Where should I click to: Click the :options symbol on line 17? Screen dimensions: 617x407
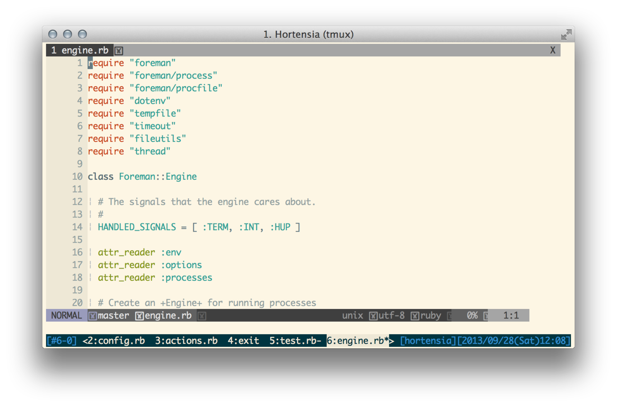pyautogui.click(x=181, y=265)
